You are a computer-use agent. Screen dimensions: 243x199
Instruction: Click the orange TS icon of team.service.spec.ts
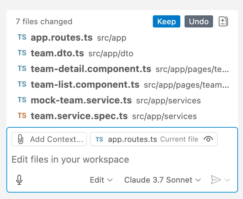pyautogui.click(x=22, y=116)
